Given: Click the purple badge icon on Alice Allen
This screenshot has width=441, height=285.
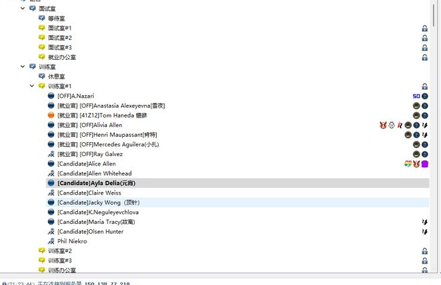Looking at the screenshot, I should (424, 164).
